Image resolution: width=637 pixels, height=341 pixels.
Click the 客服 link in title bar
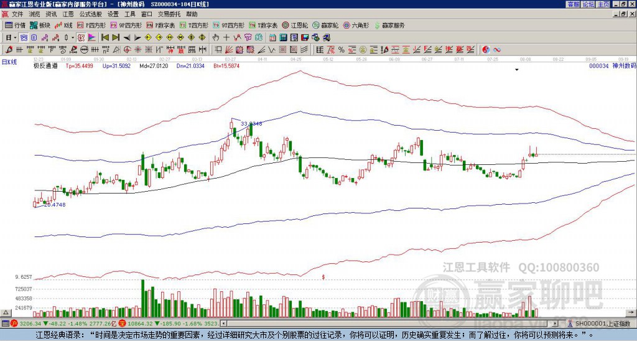pyautogui.click(x=573, y=4)
